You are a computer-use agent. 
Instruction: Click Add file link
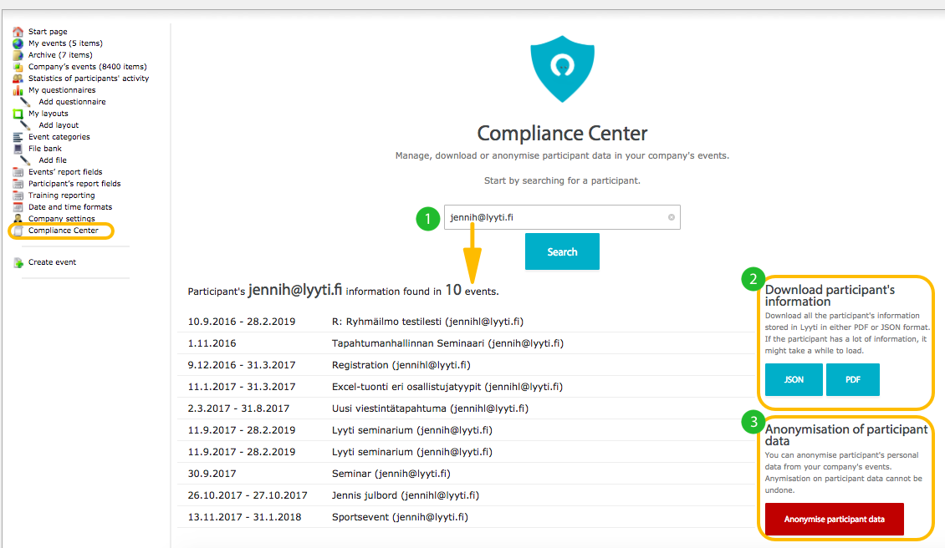point(53,160)
